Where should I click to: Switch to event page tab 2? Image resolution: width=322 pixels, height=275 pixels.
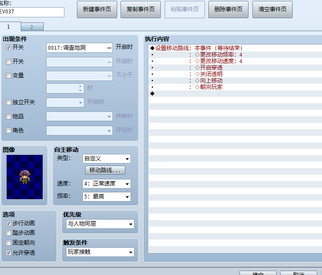click(32, 27)
